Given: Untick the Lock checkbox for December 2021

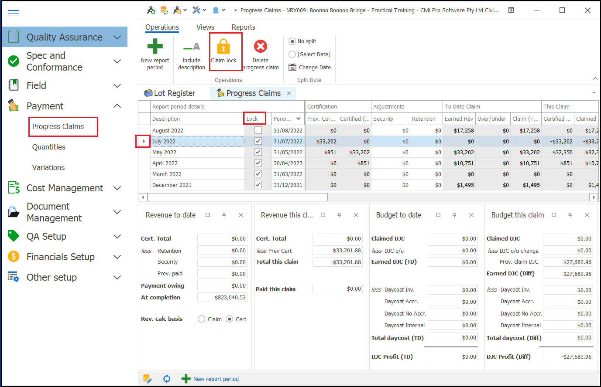Looking at the screenshot, I should tap(258, 184).
